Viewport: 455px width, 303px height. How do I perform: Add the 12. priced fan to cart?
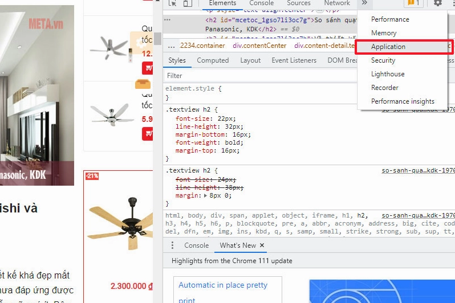(148, 68)
